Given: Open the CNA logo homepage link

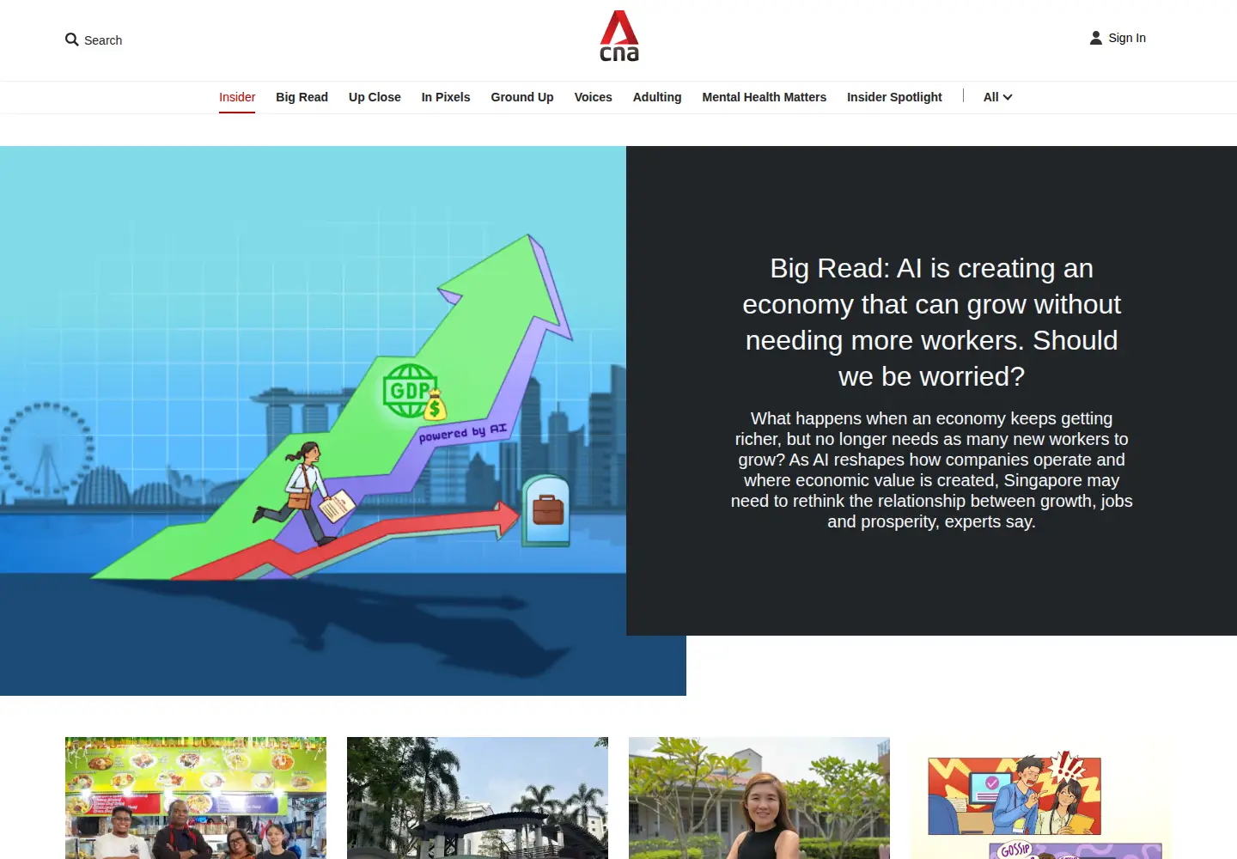Looking at the screenshot, I should (x=619, y=36).
